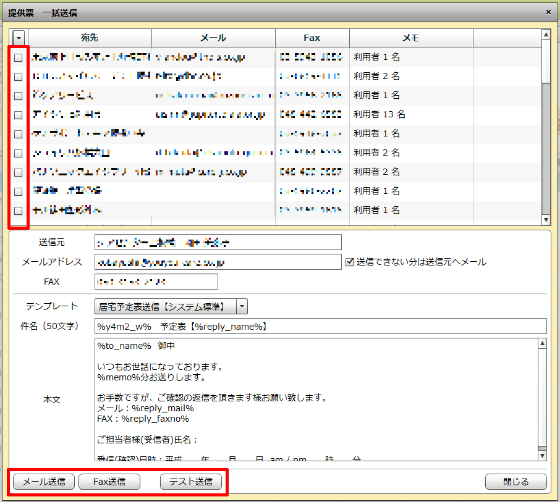Open the 居宅予定表送信【システム標準】 template combo box
Image resolution: width=560 pixels, height=502 pixels.
(166, 306)
